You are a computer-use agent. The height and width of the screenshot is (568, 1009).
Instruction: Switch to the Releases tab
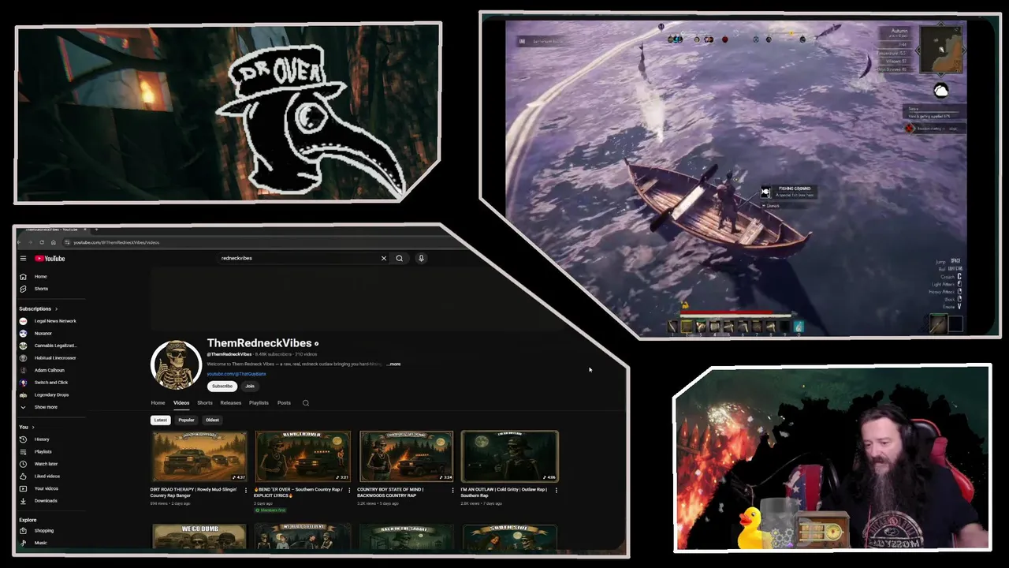pyautogui.click(x=231, y=403)
